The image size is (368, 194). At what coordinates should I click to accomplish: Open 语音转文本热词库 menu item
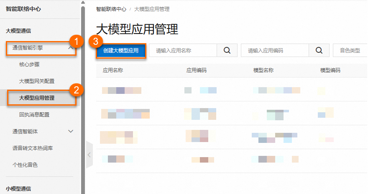(33, 148)
